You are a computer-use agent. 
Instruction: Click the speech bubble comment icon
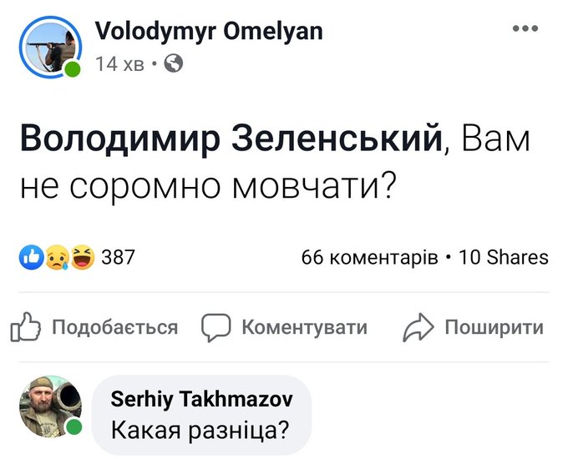216,328
